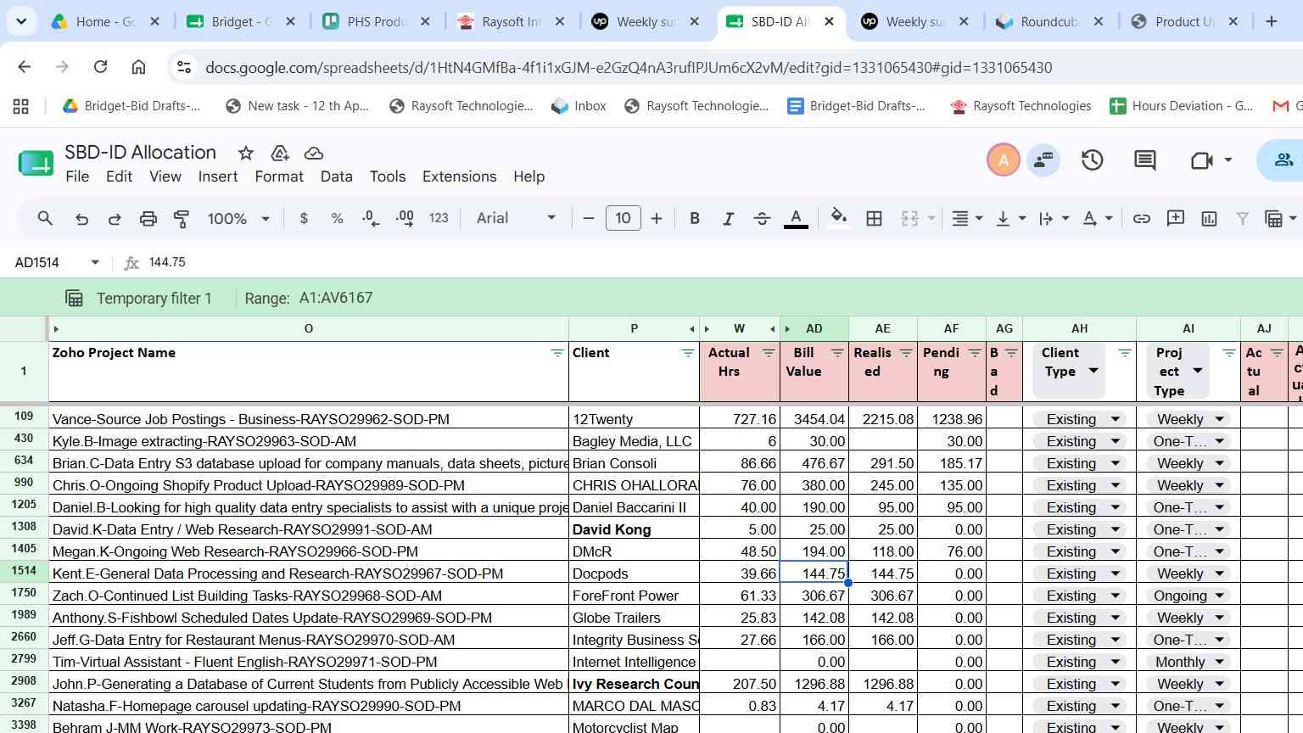Image resolution: width=1303 pixels, height=733 pixels.
Task: Click the Borders icon
Action: 874,219
